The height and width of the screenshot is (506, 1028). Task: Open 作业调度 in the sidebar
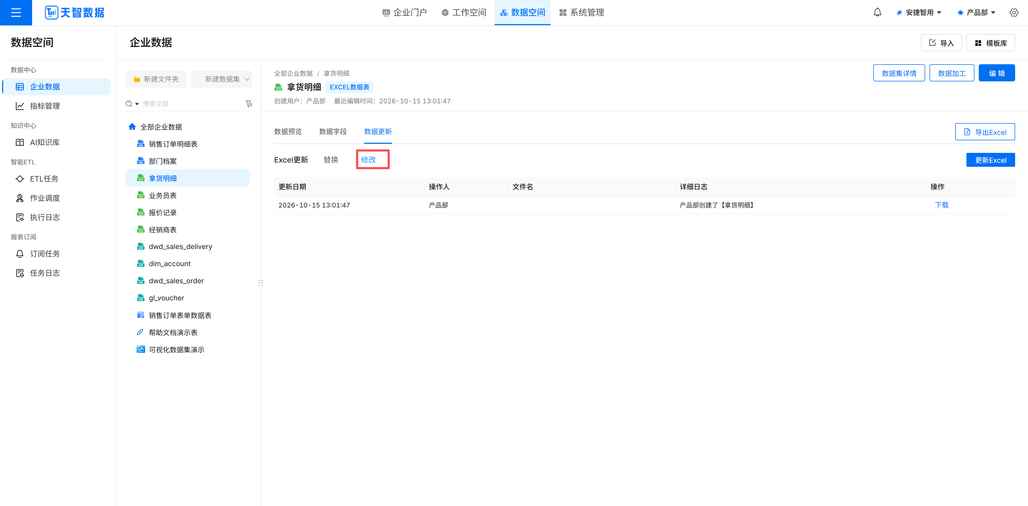(x=56, y=198)
